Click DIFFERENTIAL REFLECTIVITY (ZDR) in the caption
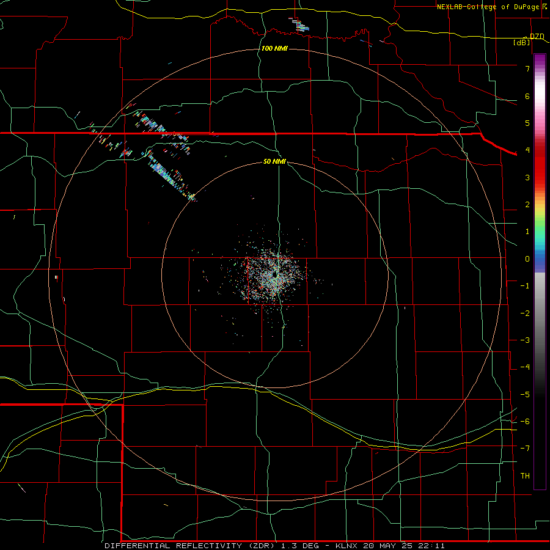Screen dimensions: 550x550 [x=191, y=546]
